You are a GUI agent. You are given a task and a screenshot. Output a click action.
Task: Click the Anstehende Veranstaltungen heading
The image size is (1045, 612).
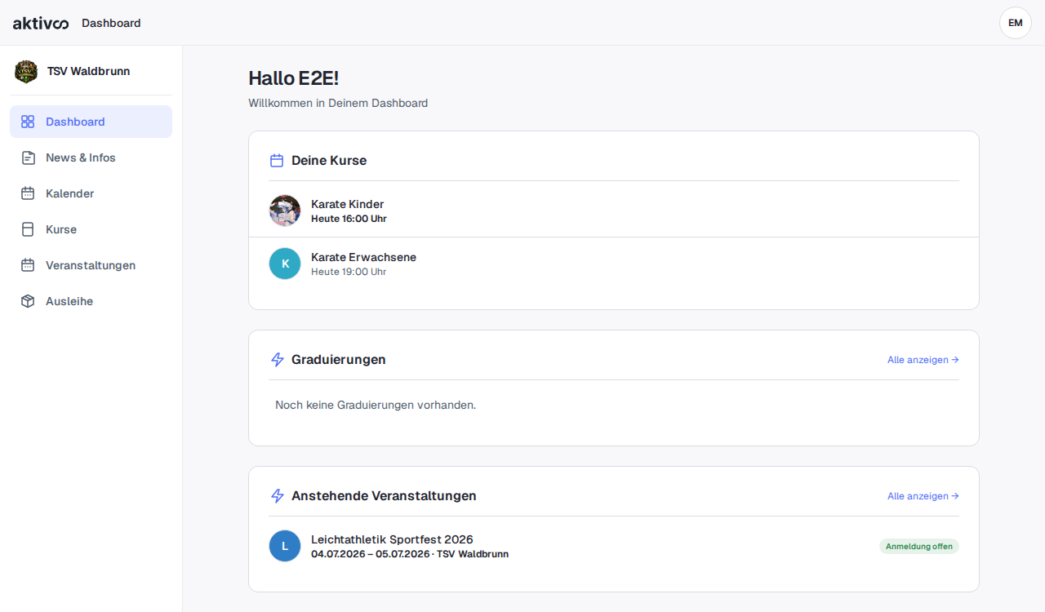coord(384,496)
